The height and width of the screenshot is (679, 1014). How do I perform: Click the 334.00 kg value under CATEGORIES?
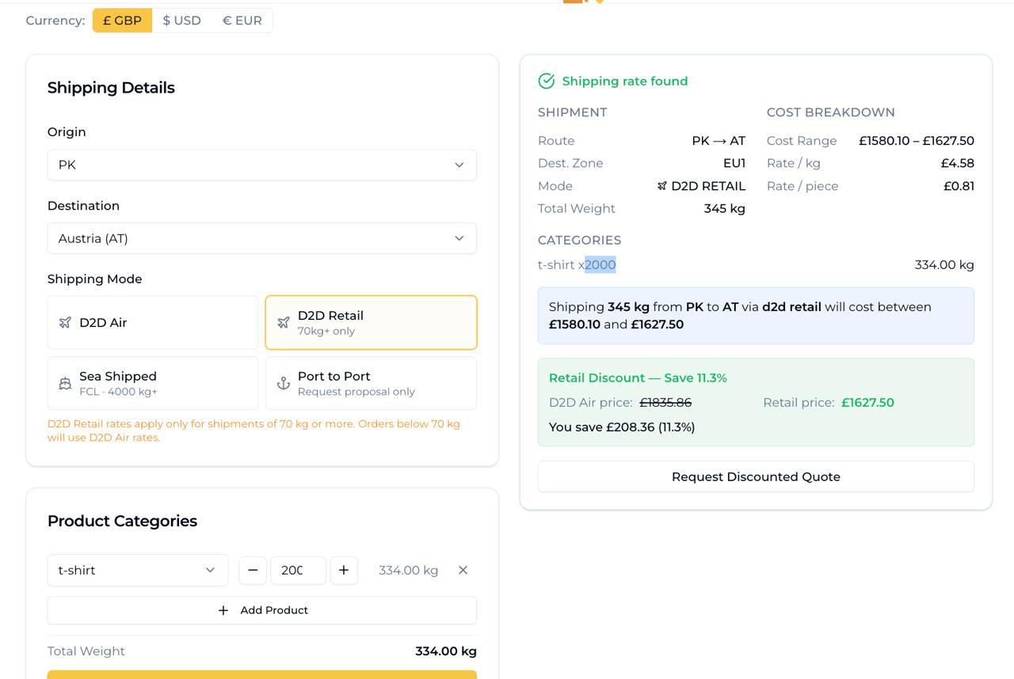[944, 265]
